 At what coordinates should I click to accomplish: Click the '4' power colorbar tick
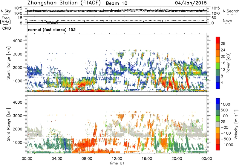pos(222,82)
